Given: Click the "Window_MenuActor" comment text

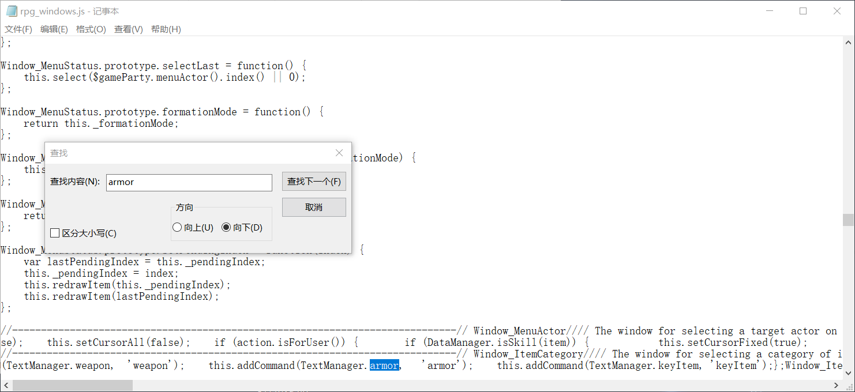Looking at the screenshot, I should 520,331.
